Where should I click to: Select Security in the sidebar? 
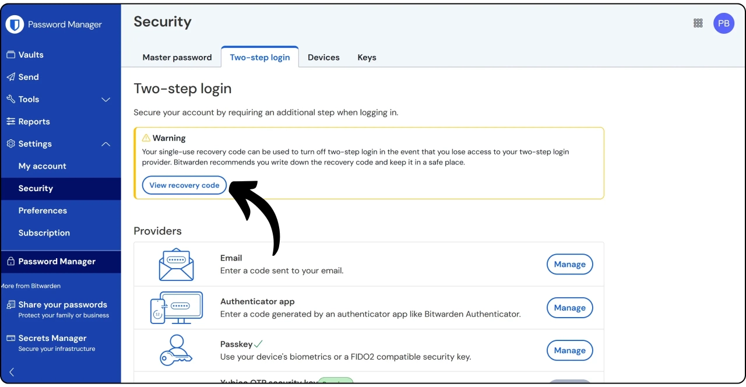(x=61, y=188)
